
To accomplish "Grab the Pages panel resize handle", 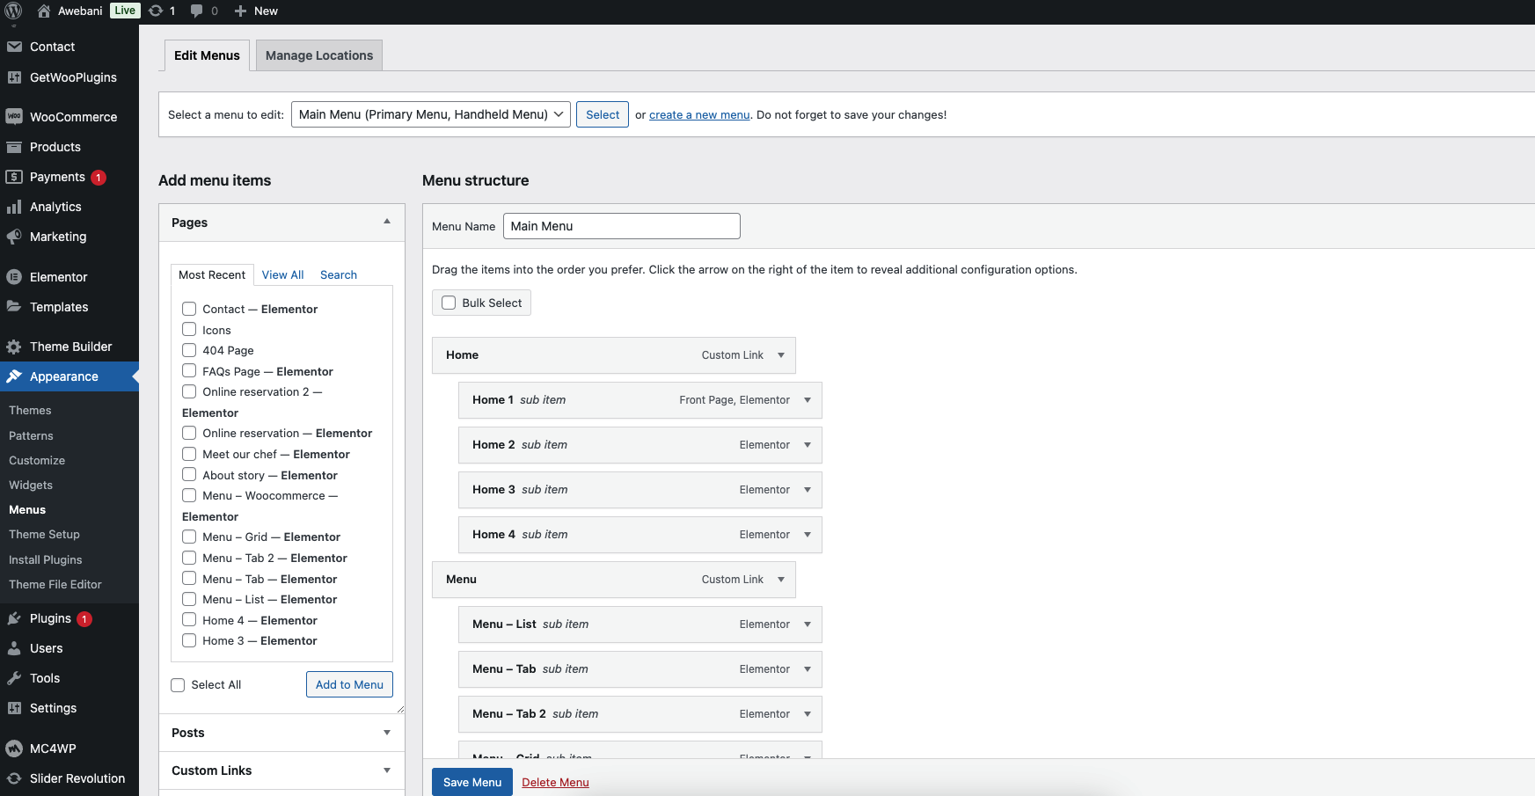I will 400,709.
